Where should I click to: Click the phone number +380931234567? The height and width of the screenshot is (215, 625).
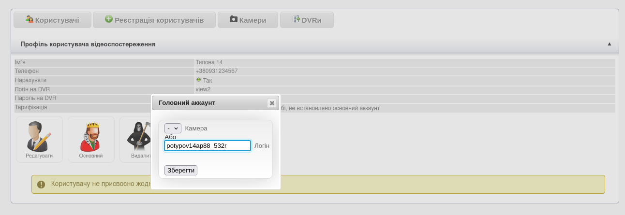(x=216, y=71)
